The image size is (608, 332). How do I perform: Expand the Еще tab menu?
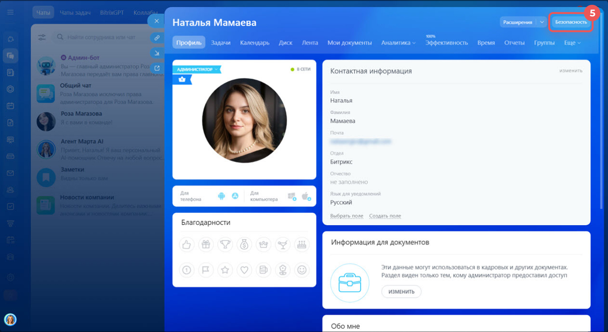pyautogui.click(x=572, y=42)
